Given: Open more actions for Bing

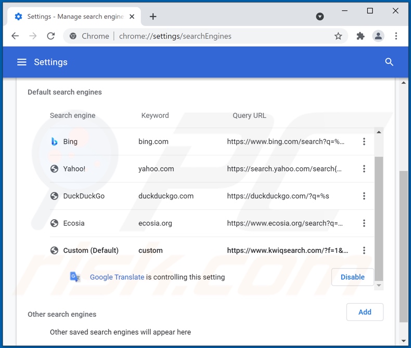Looking at the screenshot, I should point(364,142).
